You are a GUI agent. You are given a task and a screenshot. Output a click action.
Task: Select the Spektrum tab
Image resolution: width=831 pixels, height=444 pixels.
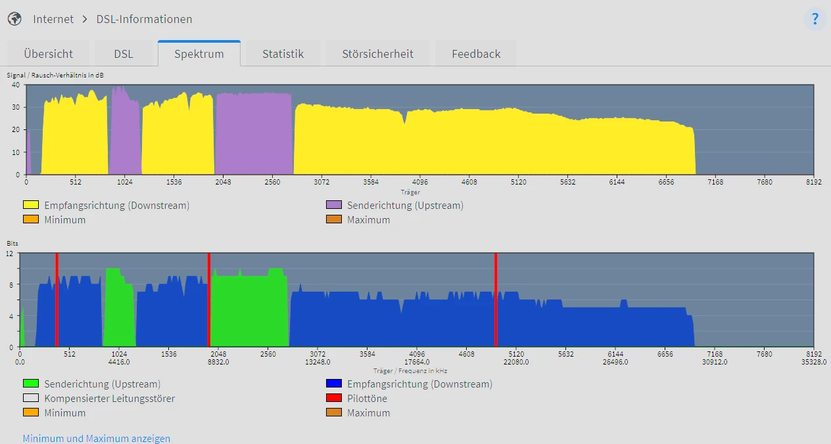coord(199,54)
